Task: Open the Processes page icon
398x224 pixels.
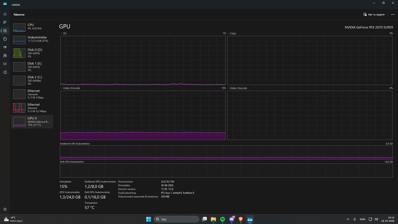Action: [5, 22]
